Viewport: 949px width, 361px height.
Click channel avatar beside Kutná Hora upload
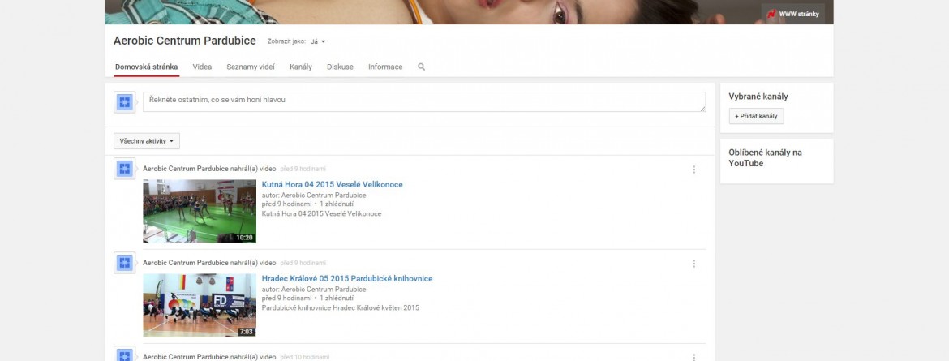point(125,169)
